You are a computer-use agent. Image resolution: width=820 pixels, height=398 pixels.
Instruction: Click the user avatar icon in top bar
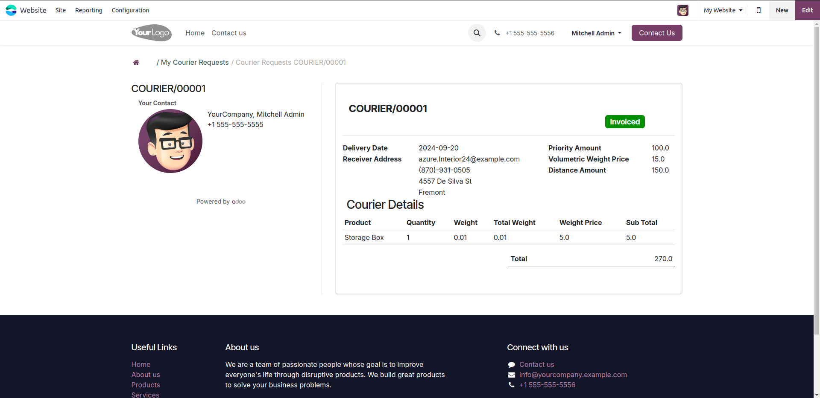click(682, 10)
